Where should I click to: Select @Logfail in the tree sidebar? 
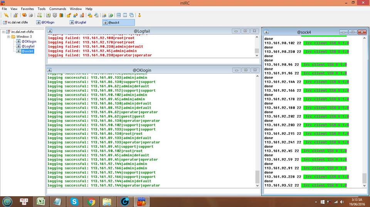(x=28, y=46)
